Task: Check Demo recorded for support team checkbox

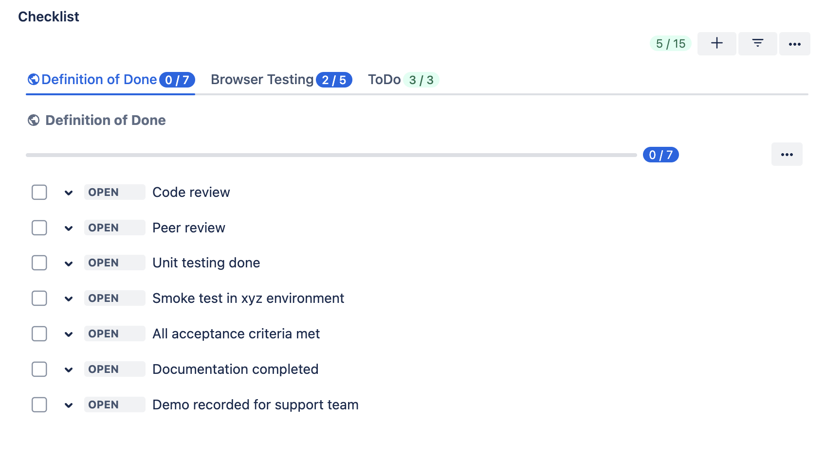Action: point(39,404)
